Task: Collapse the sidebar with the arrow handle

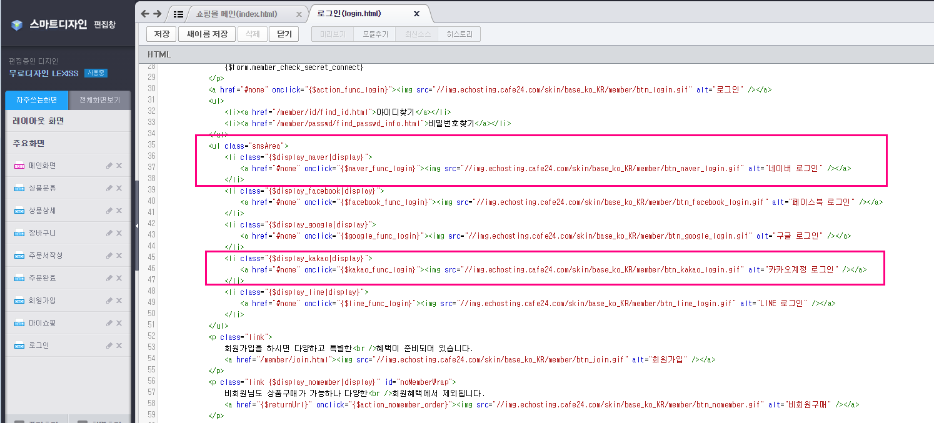Action: 136,226
